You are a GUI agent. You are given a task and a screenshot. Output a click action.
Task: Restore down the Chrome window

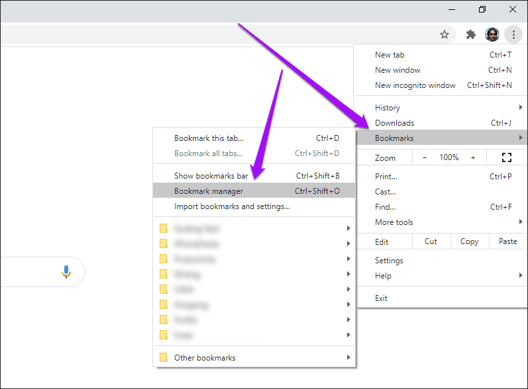[x=482, y=9]
